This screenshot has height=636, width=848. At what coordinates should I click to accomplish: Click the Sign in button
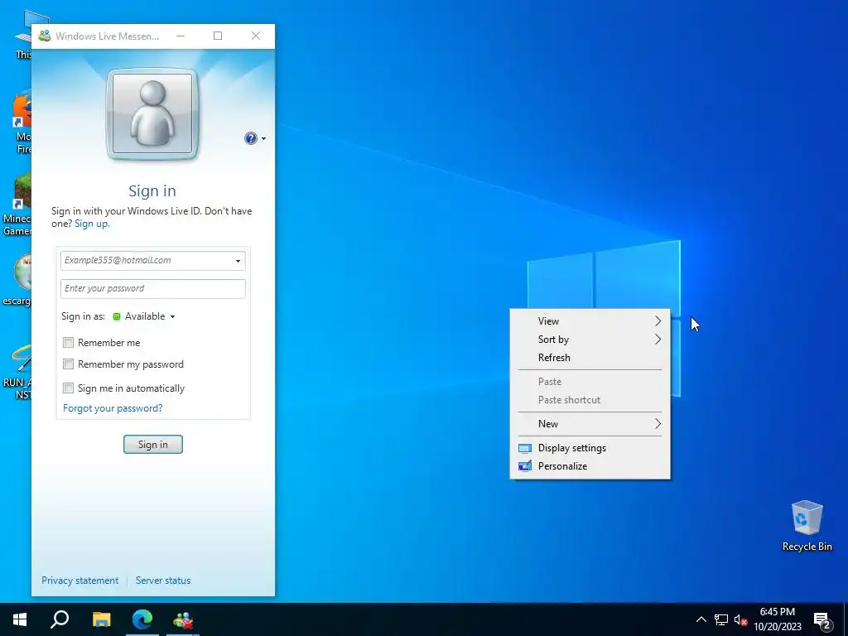153,445
